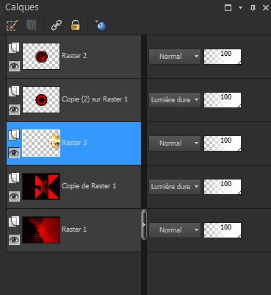This screenshot has height=295, width=271.
Task: Hide the Raster 1 layer eye
Action: pyautogui.click(x=14, y=239)
